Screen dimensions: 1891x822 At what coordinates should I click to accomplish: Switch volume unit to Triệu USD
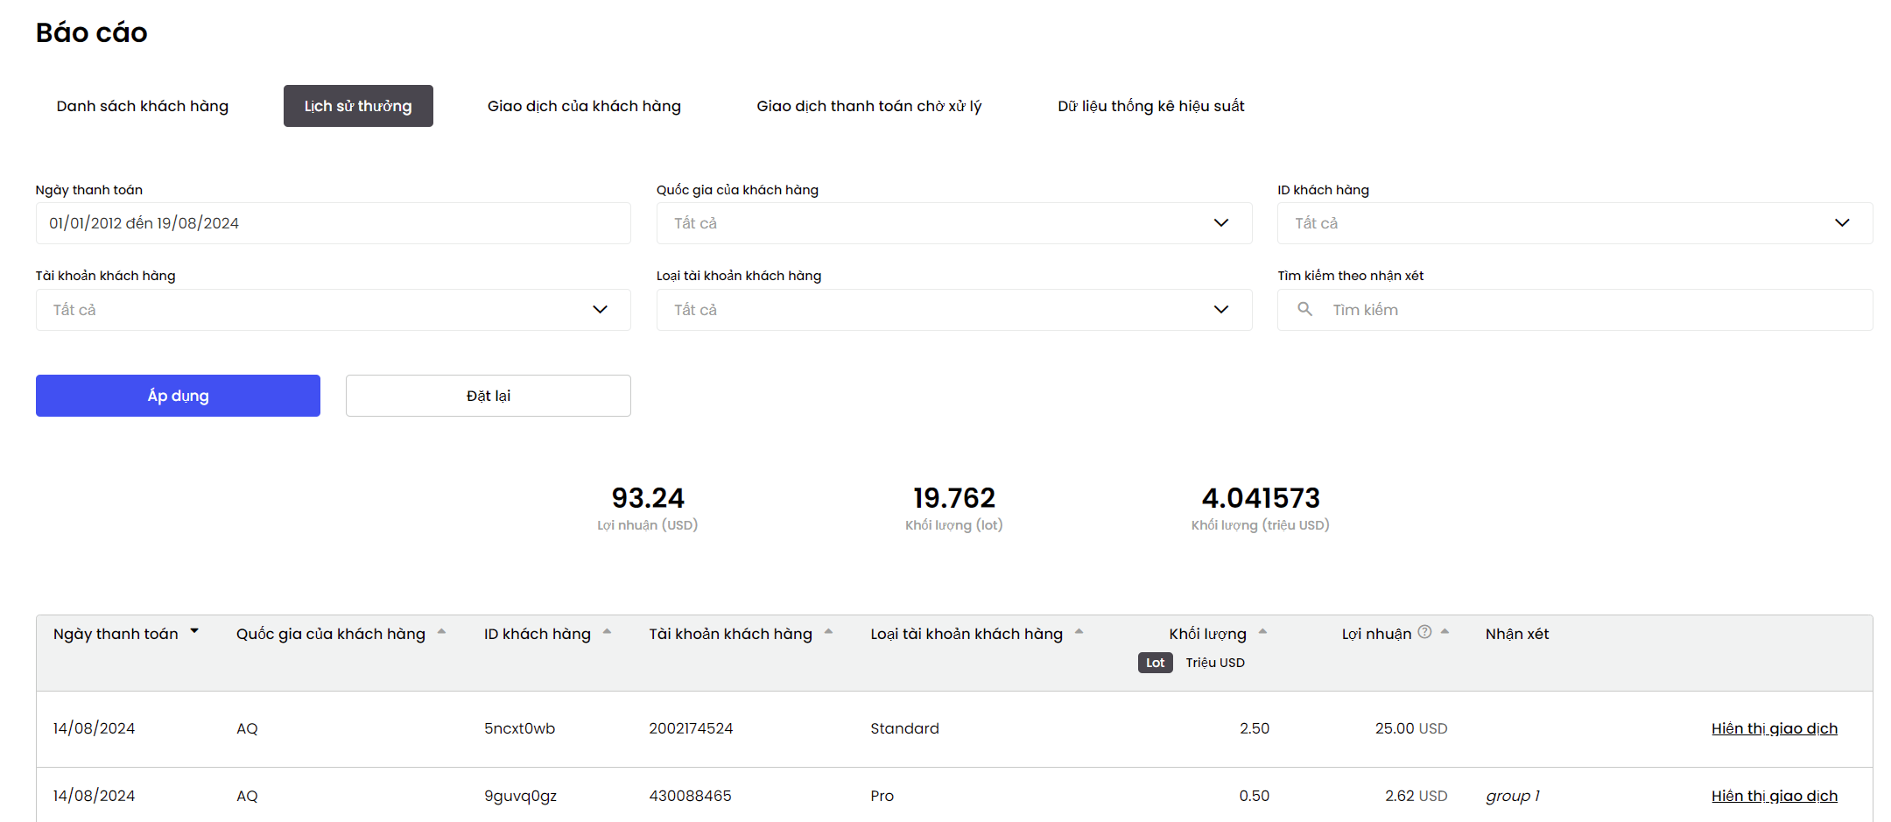click(x=1215, y=663)
